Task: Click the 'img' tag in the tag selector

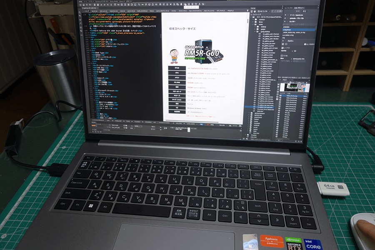Action: coord(201,125)
